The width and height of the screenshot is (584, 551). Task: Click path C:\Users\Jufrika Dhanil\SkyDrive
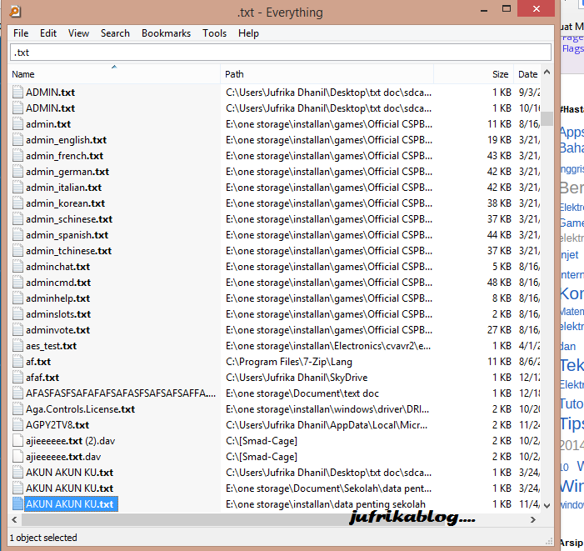pyautogui.click(x=297, y=378)
